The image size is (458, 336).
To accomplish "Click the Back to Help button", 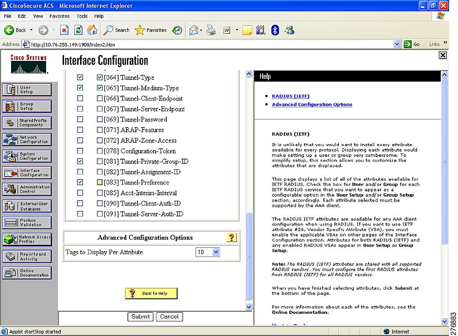I will [151, 293].
